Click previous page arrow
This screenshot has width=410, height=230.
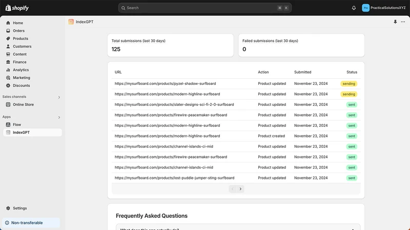pyautogui.click(x=233, y=189)
